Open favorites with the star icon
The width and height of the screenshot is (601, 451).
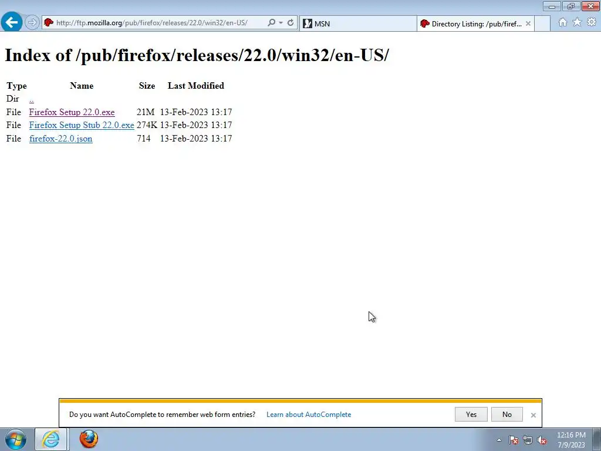[577, 22]
